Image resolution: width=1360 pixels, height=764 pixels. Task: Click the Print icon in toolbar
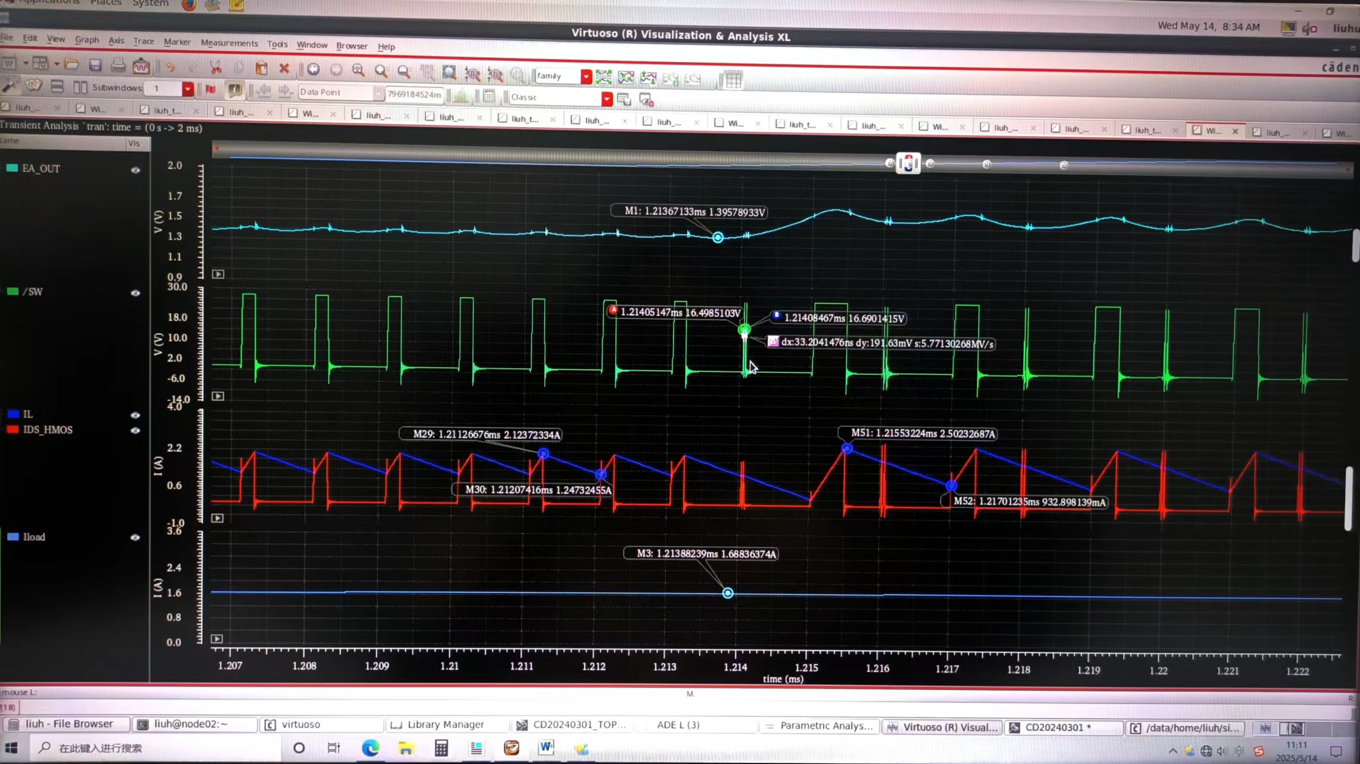[118, 66]
